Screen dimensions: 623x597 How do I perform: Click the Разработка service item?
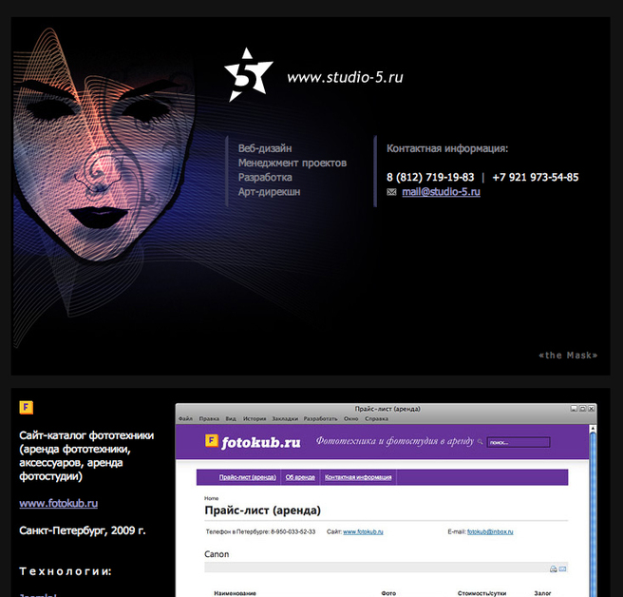(265, 178)
